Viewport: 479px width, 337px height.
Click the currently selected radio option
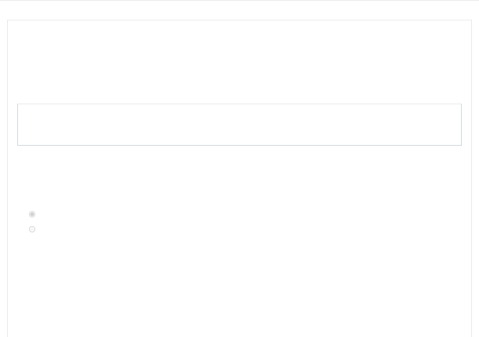point(32,214)
